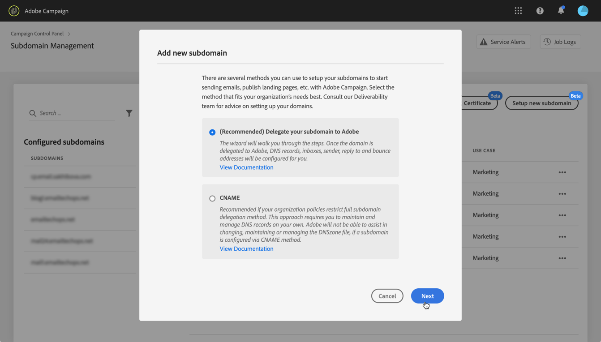Focus the subdomain Search field

coord(72,113)
